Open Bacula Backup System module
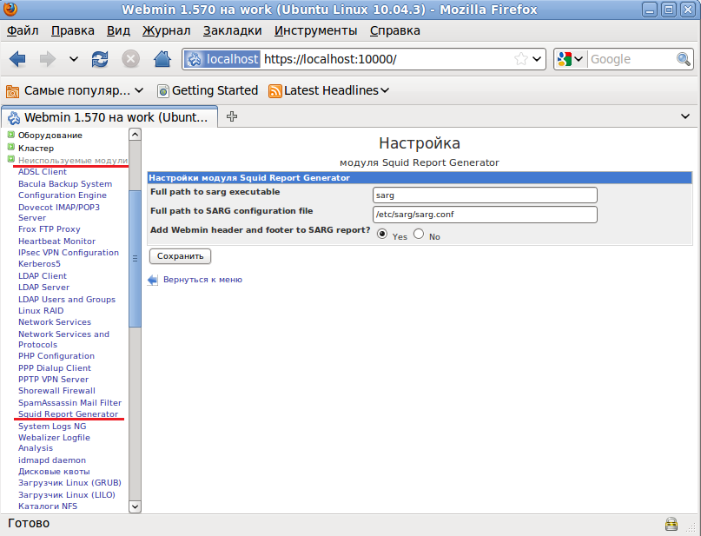The height and width of the screenshot is (536, 701). coord(65,183)
